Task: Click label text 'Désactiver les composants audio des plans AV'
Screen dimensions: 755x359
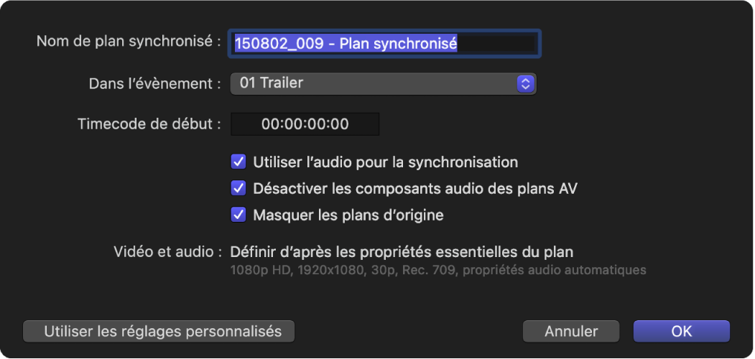Action: [x=415, y=189]
